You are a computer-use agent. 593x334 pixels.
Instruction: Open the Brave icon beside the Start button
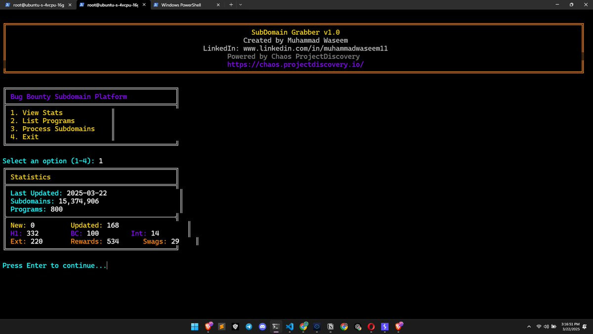pyautogui.click(x=209, y=327)
